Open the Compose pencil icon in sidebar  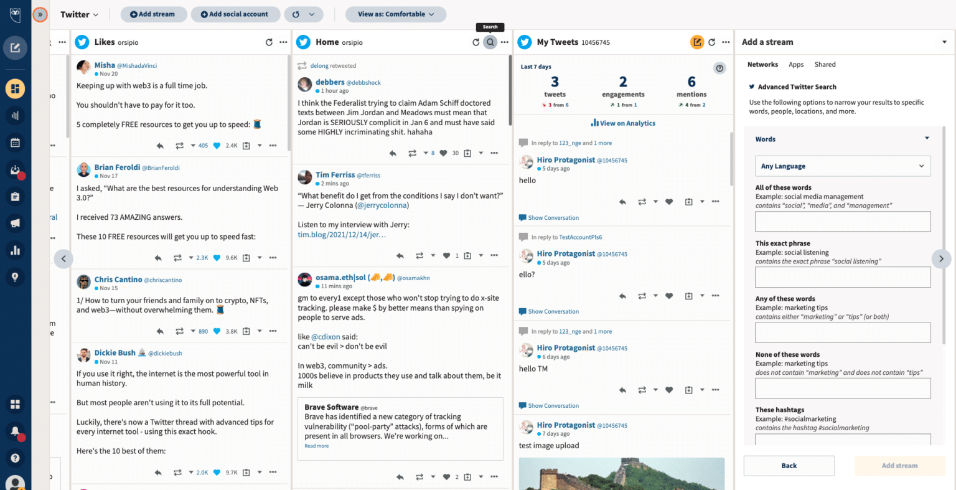tap(15, 48)
